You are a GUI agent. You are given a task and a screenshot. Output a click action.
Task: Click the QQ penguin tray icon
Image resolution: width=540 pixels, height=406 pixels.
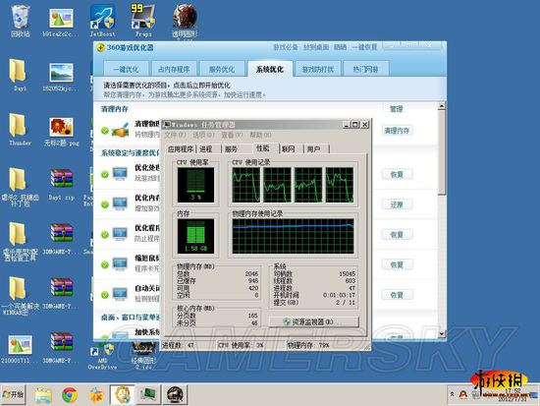pyautogui.click(x=463, y=394)
